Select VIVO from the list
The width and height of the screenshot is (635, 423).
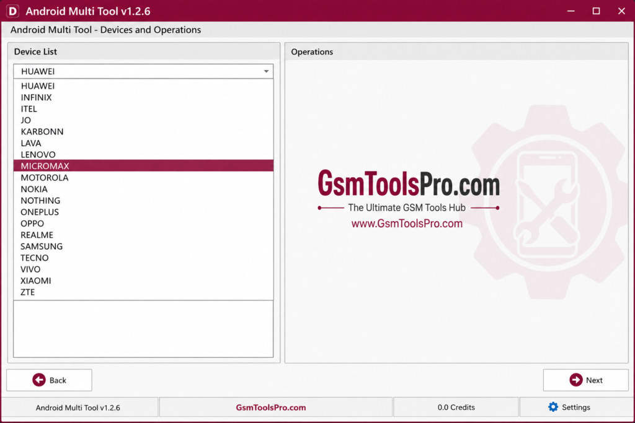[x=143, y=269]
